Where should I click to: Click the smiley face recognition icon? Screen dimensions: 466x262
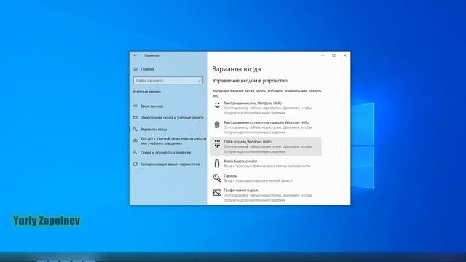(217, 105)
